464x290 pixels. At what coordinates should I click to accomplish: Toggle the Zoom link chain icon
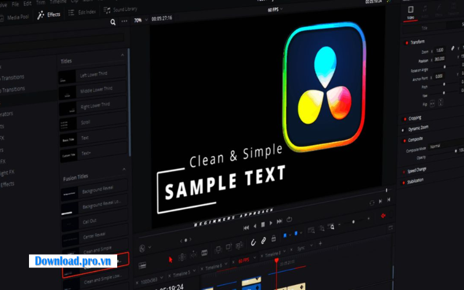click(x=452, y=48)
